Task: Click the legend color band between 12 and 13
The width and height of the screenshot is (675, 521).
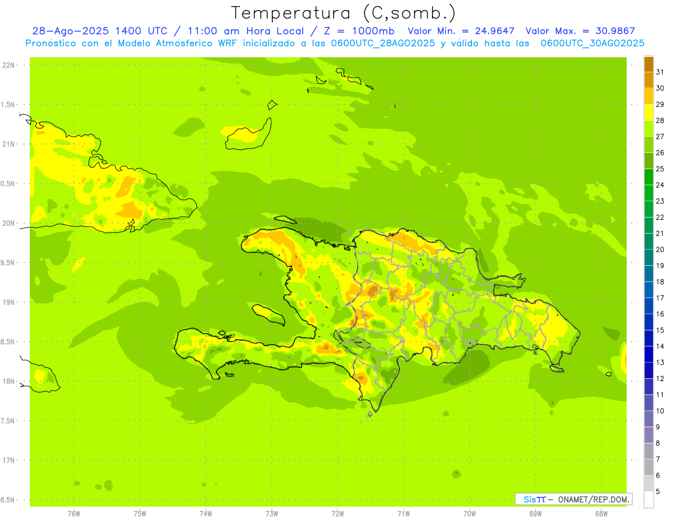Action: [x=649, y=370]
